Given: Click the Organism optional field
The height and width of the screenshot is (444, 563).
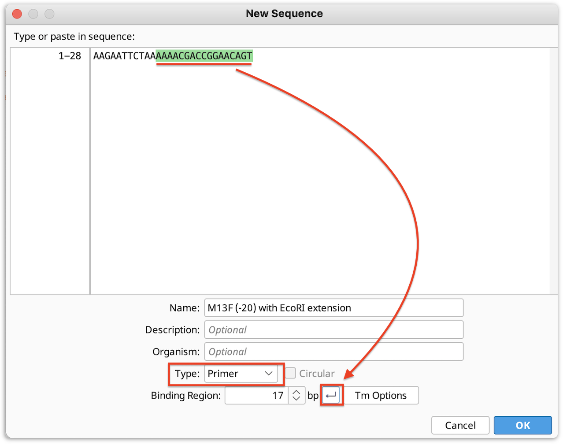Looking at the screenshot, I should coord(334,351).
